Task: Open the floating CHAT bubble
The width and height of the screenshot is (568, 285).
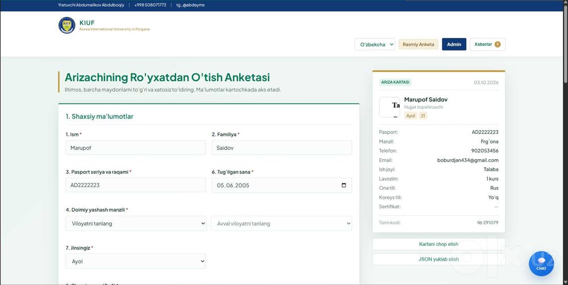Action: [x=541, y=263]
